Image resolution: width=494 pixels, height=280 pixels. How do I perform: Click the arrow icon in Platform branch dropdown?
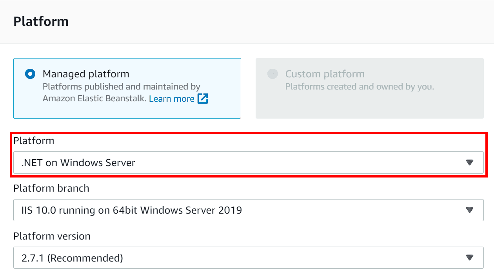coord(470,210)
